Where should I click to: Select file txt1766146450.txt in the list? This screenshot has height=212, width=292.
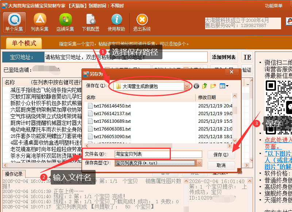click(112, 106)
